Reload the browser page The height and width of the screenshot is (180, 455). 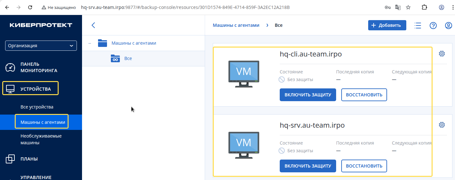pyautogui.click(x=30, y=7)
